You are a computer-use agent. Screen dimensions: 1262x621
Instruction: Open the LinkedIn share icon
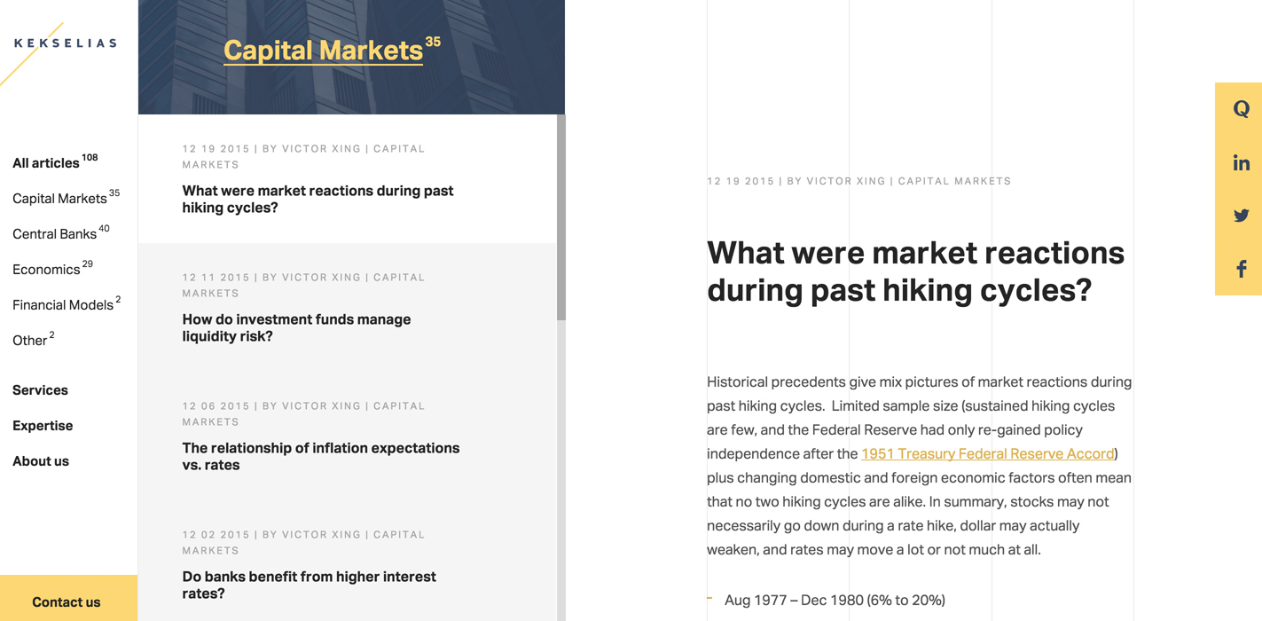tap(1241, 162)
